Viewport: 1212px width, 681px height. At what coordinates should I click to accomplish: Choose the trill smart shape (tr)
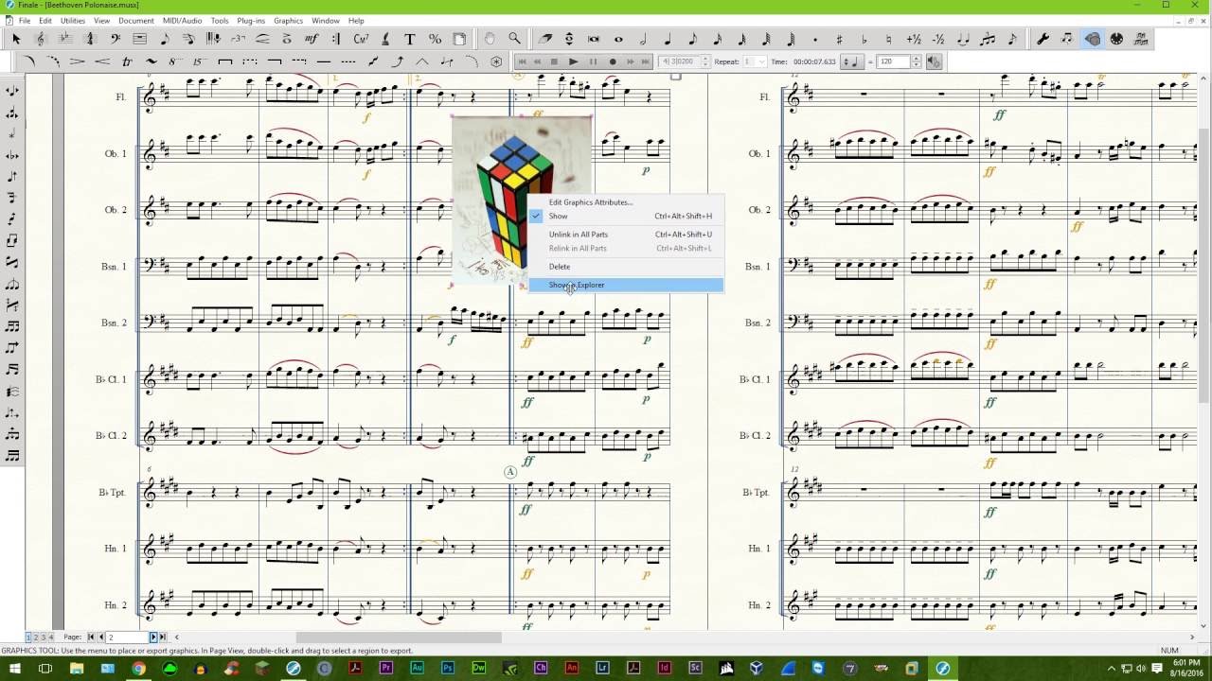point(126,61)
